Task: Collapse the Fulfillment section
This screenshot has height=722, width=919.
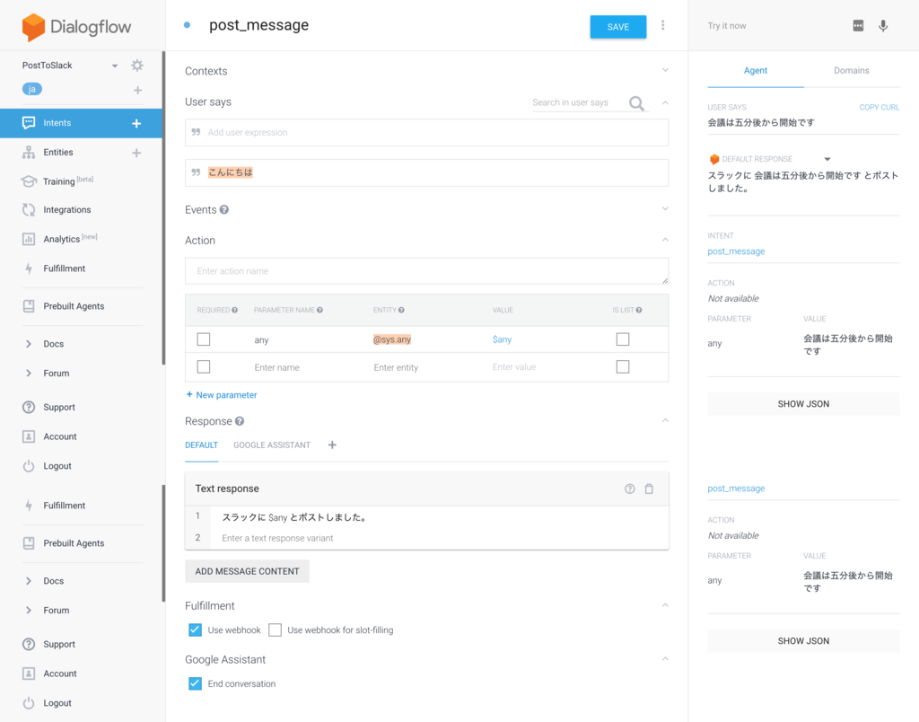Action: (x=665, y=604)
